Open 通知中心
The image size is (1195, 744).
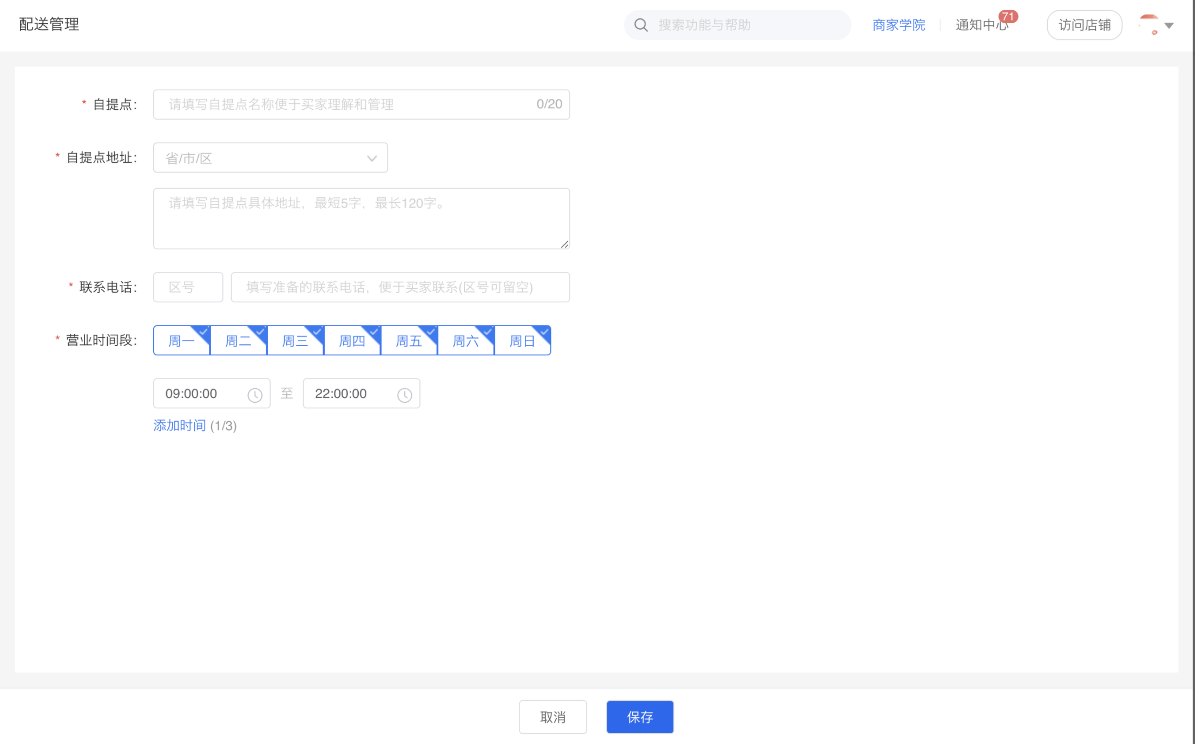click(x=982, y=25)
